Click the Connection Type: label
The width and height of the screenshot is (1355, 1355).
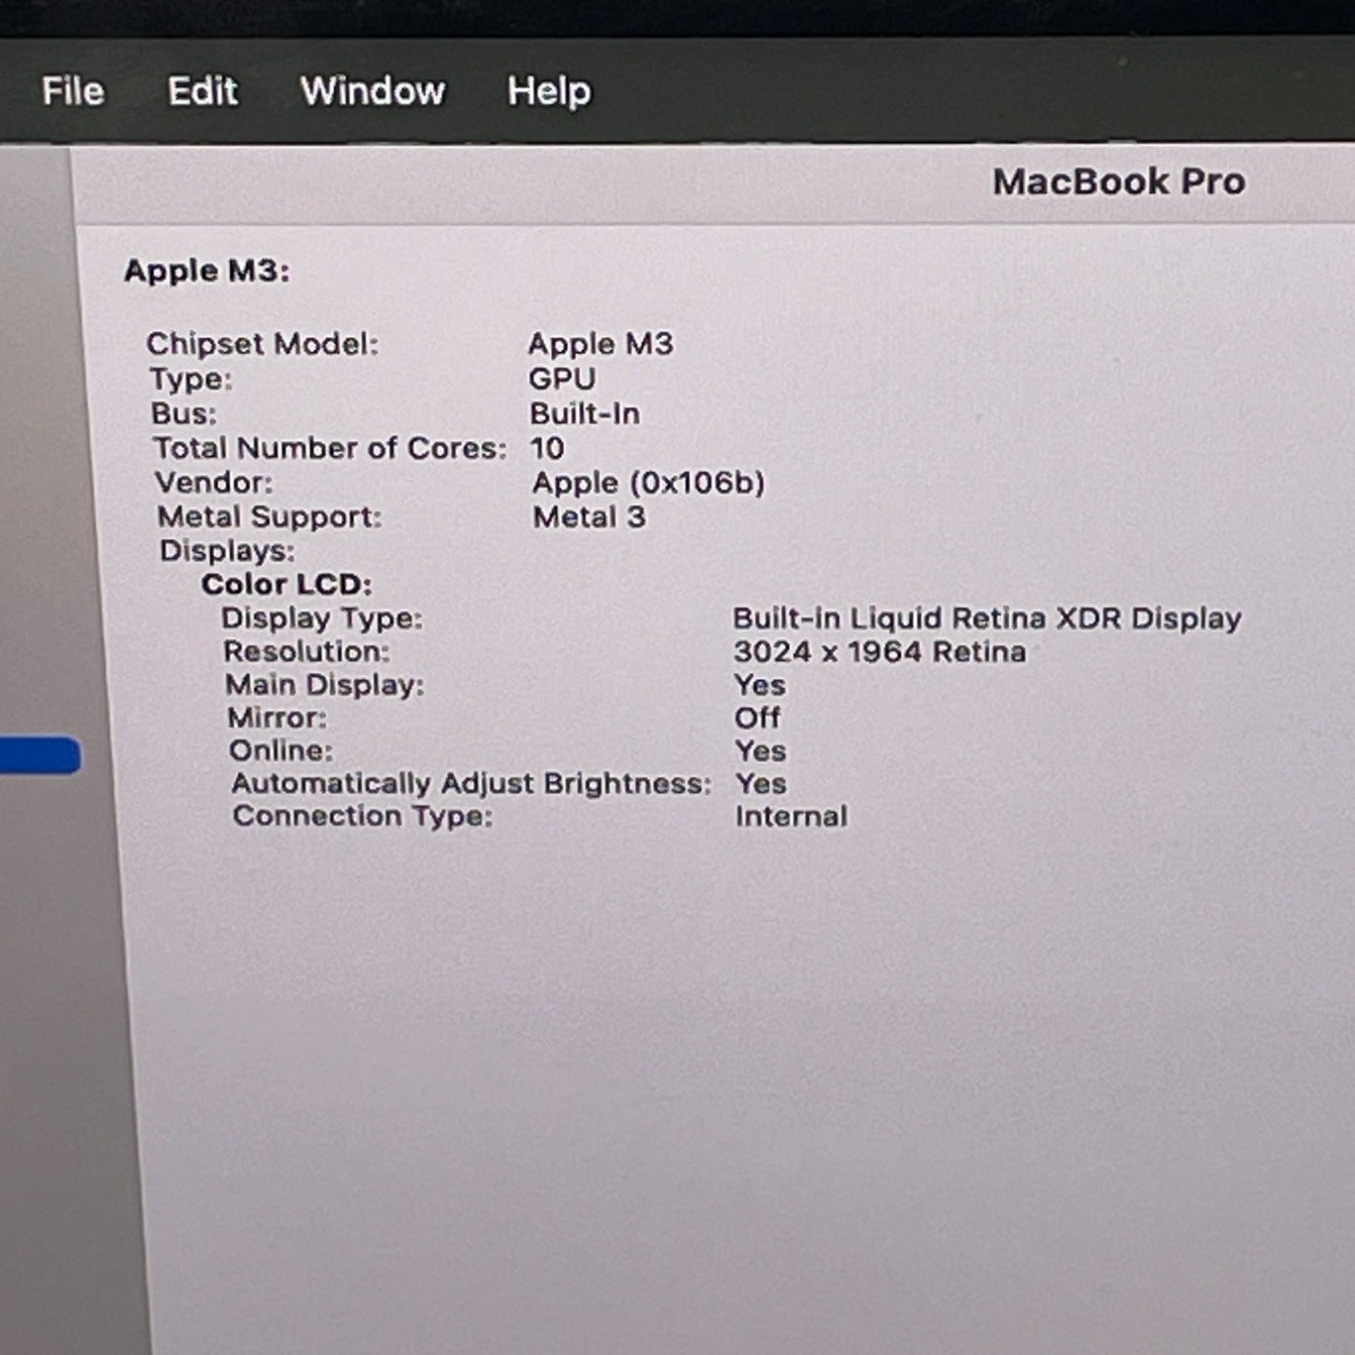362,817
